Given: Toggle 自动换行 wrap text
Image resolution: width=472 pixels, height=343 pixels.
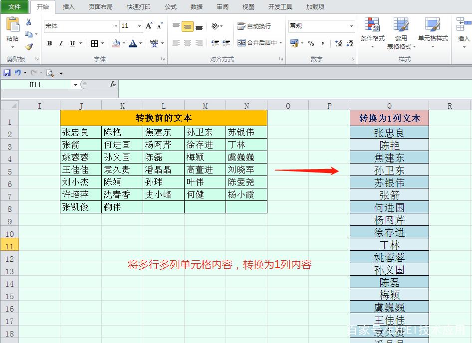Looking at the screenshot, I should click(254, 26).
